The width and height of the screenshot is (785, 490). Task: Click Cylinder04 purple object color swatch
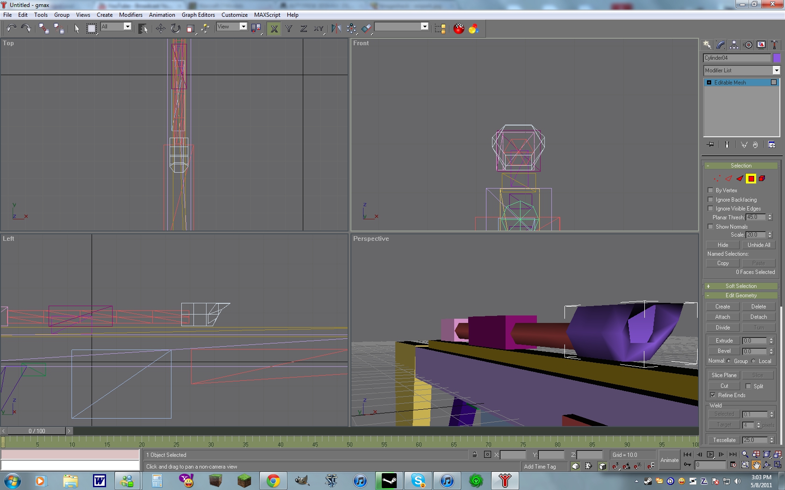coord(777,58)
